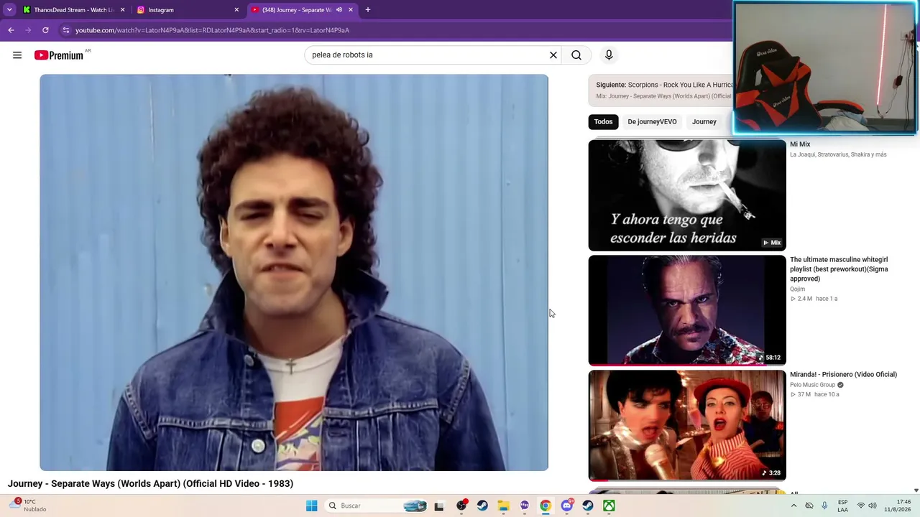Close the Instagram tab

[236, 10]
